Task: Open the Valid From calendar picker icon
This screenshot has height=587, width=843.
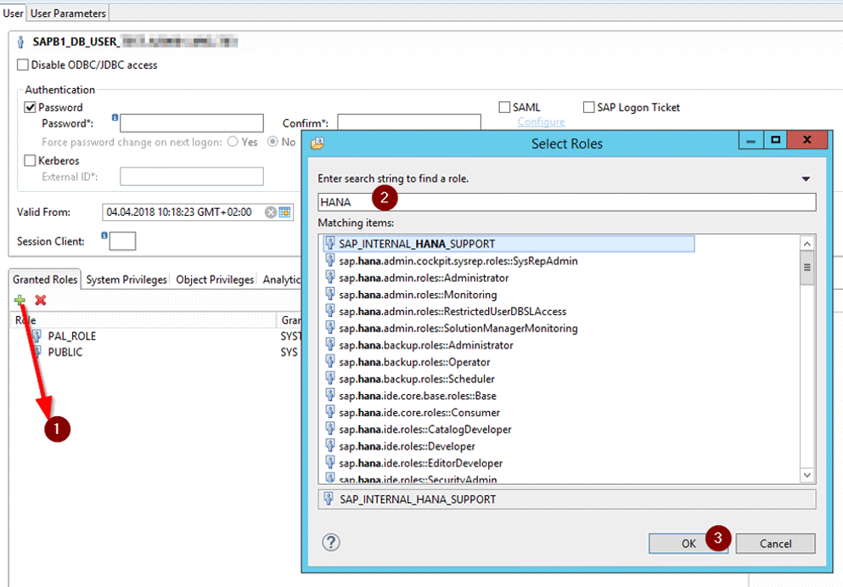Action: pyautogui.click(x=285, y=212)
